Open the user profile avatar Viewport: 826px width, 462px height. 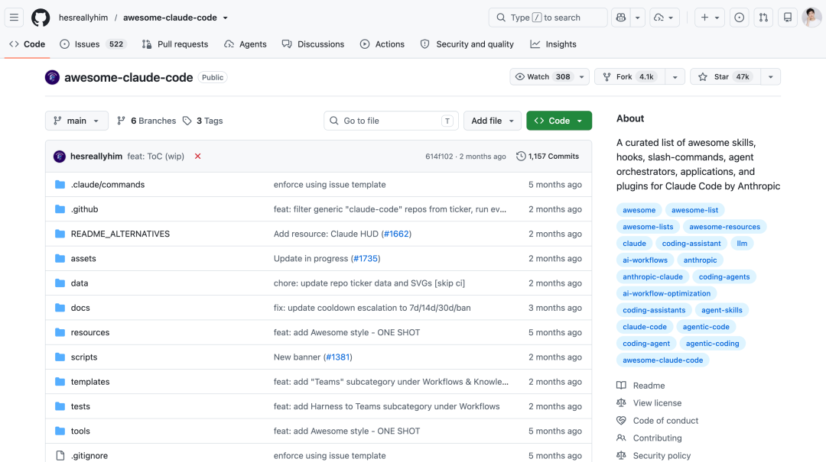811,18
